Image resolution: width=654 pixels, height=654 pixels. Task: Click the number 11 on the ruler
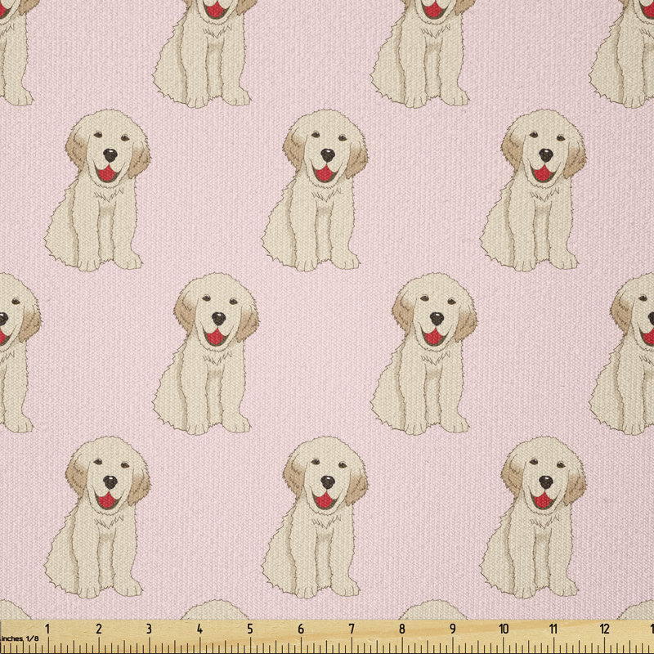click(x=553, y=629)
